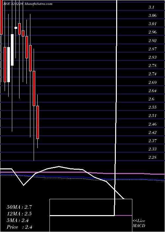Click the 3.1 price axis label

[151, 7]
